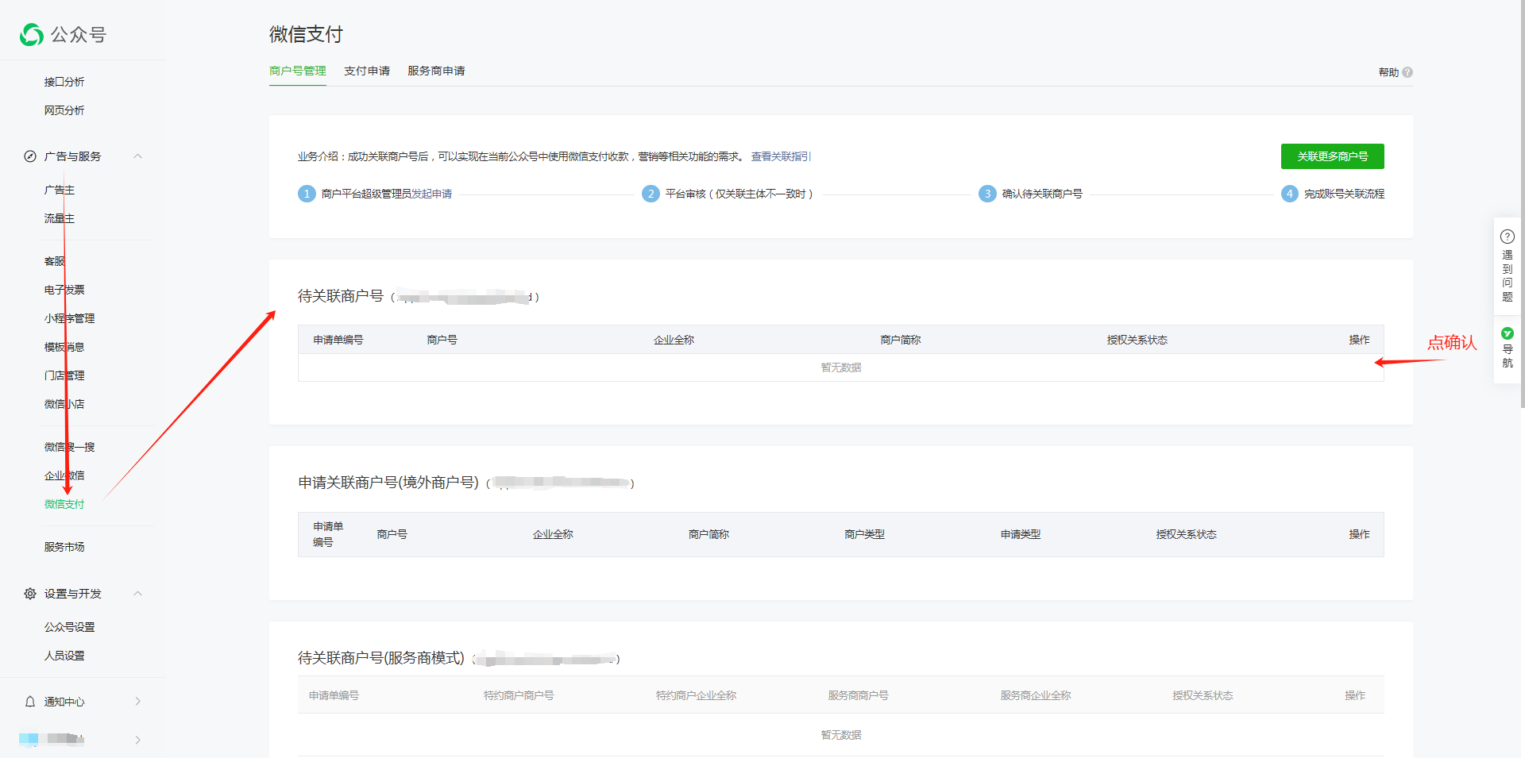Click step 3 circle 确认待关联商户号
This screenshot has height=758, width=1525.
pos(987,194)
